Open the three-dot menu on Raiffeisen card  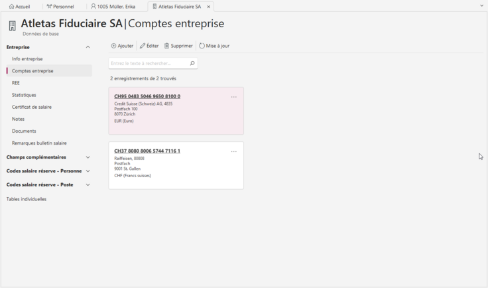[x=233, y=152]
